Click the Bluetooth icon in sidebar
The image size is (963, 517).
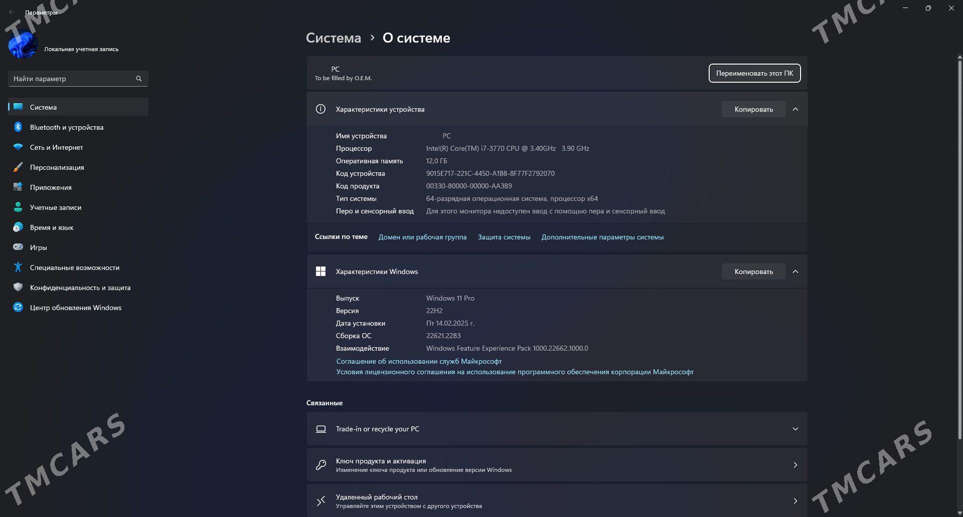pos(18,127)
